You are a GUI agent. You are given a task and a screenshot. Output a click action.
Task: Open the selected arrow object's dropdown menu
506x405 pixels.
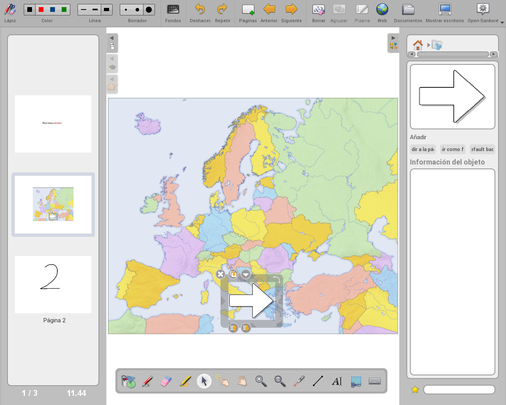246,274
